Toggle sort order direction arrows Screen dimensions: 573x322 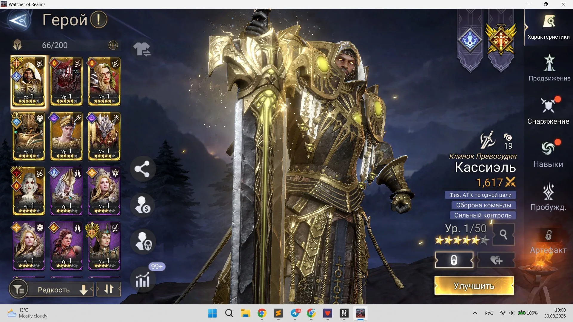[x=109, y=289]
